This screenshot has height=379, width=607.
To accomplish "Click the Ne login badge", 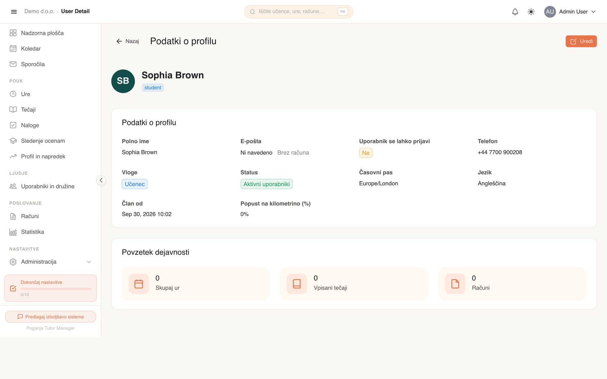I will (x=366, y=153).
